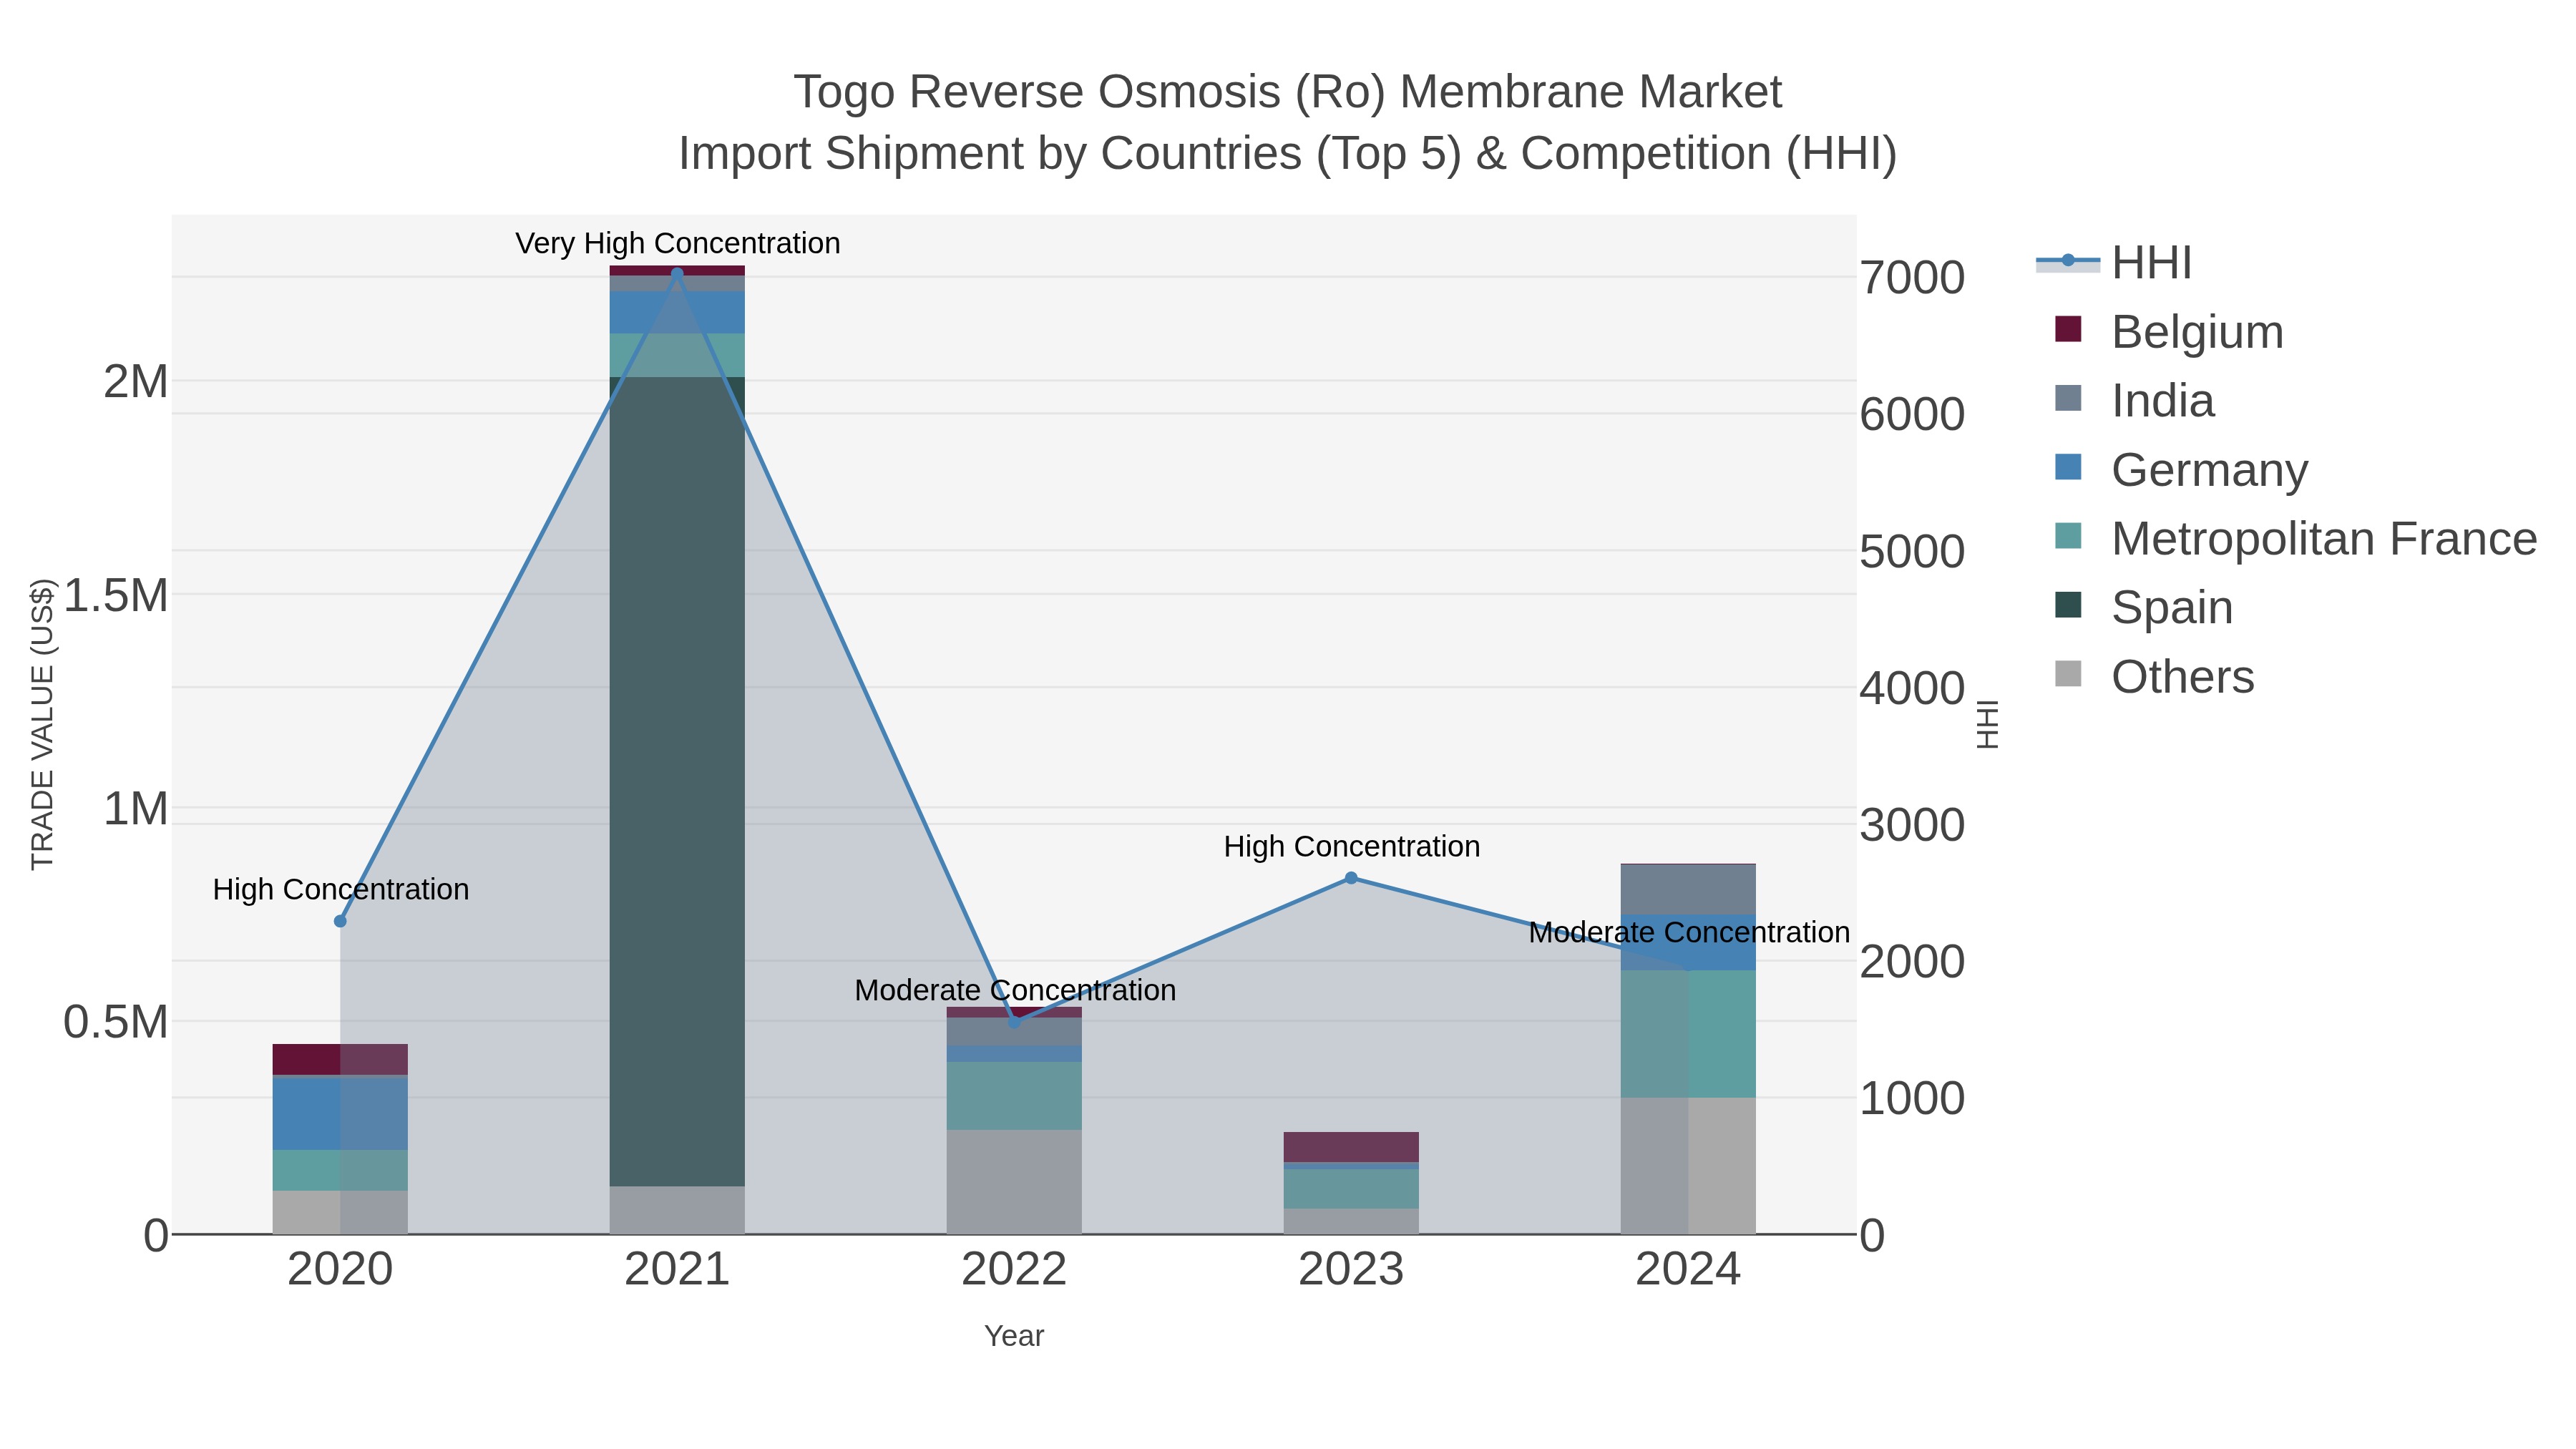2576x1449 pixels.
Task: Click the 2021 x-axis tick label
Action: point(677,1270)
